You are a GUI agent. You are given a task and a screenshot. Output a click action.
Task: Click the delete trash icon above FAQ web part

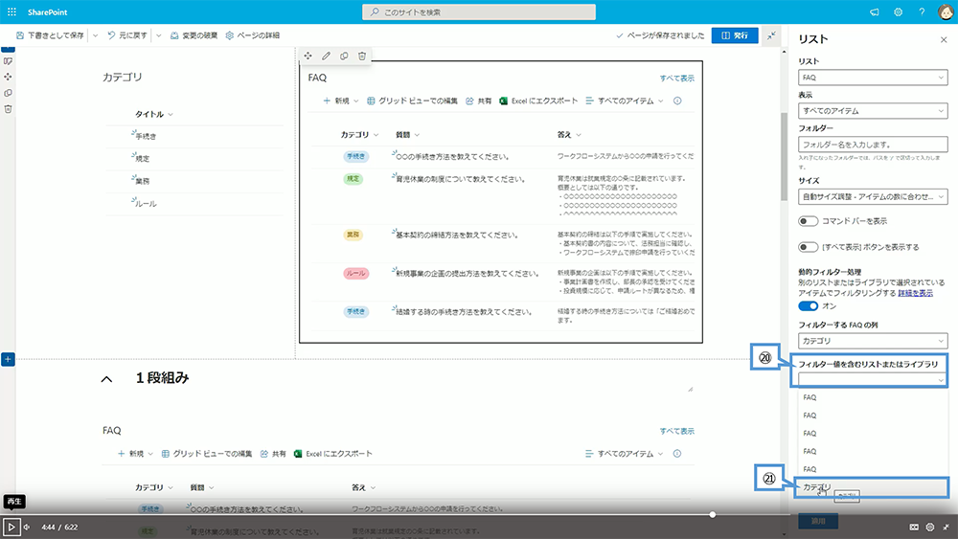point(362,56)
